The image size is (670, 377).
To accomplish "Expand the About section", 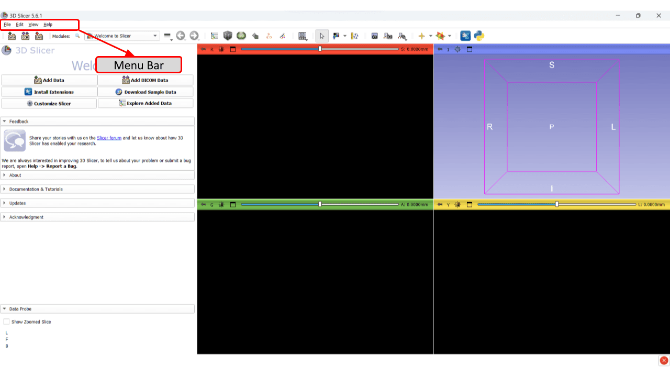I will 97,175.
